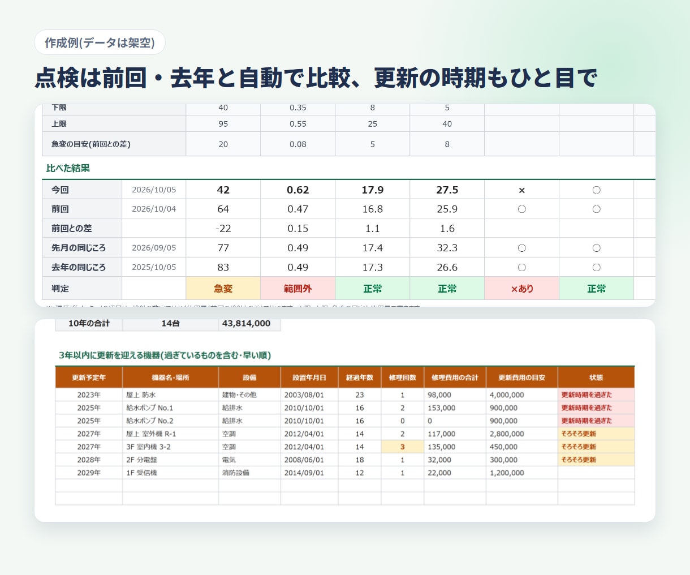Select the previous value 64
The width and height of the screenshot is (690, 575).
coord(223,209)
